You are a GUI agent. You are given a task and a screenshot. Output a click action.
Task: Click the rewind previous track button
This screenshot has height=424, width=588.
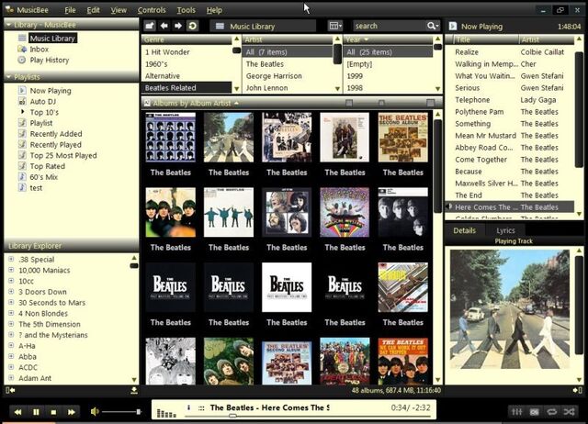click(x=17, y=412)
